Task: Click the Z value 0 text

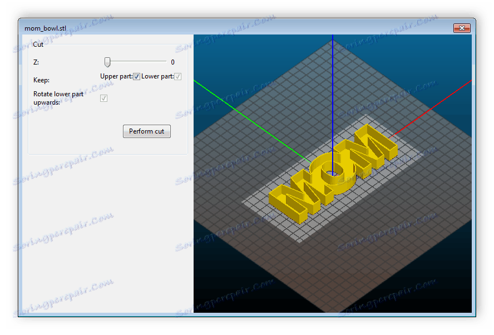Action: tap(172, 62)
